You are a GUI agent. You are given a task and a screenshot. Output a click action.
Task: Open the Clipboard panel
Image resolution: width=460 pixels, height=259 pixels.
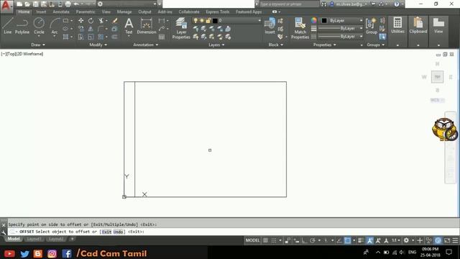tap(418, 25)
